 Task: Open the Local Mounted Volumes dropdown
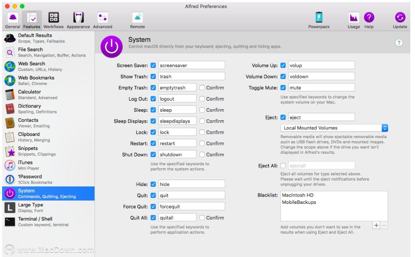(x=334, y=128)
